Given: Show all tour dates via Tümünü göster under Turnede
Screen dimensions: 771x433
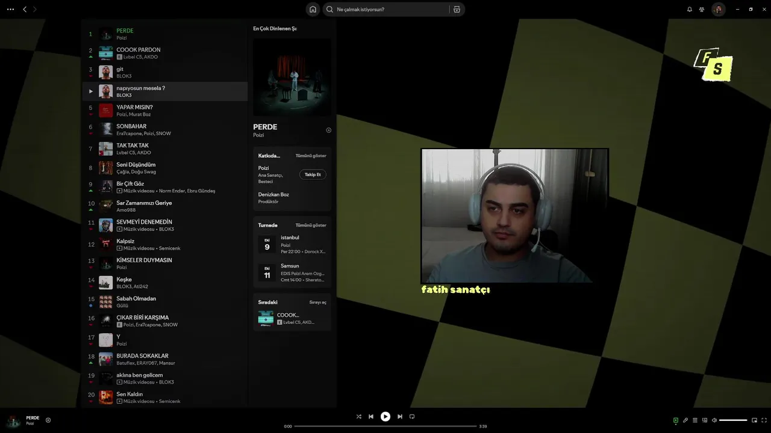Looking at the screenshot, I should 311,225.
